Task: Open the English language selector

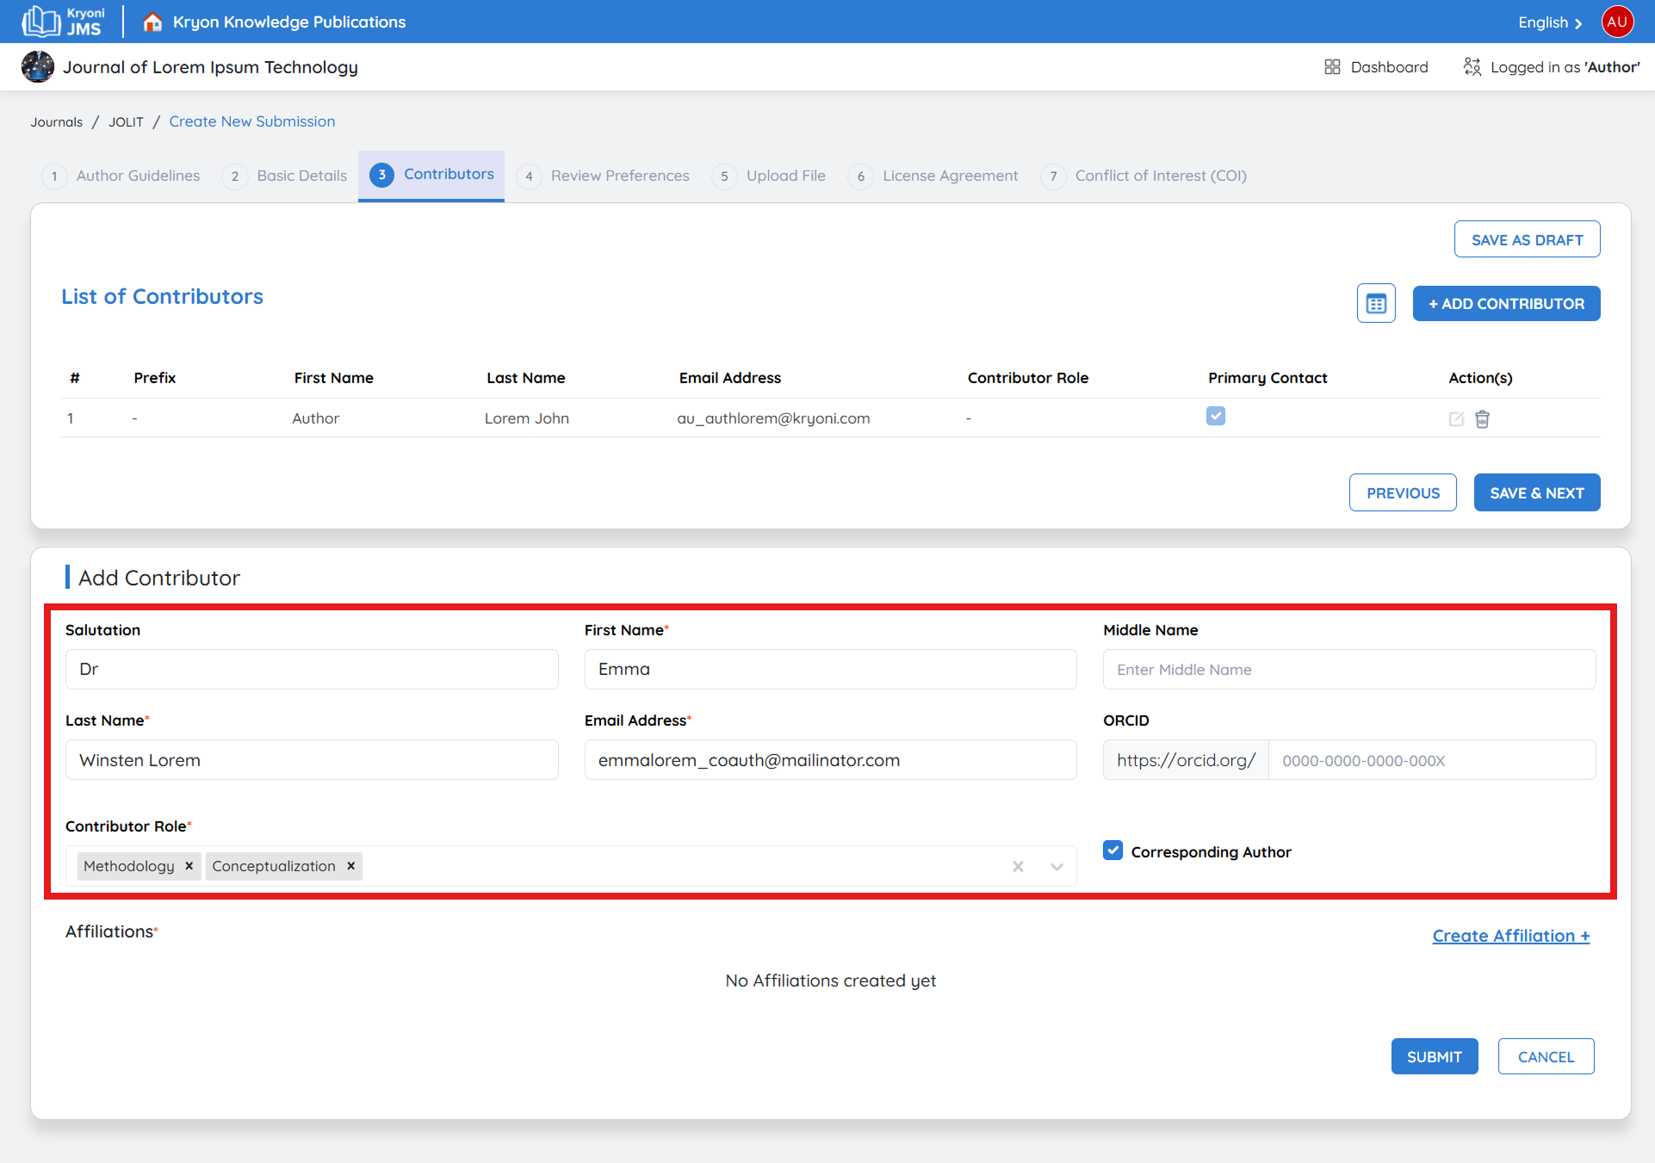Action: coord(1549,22)
